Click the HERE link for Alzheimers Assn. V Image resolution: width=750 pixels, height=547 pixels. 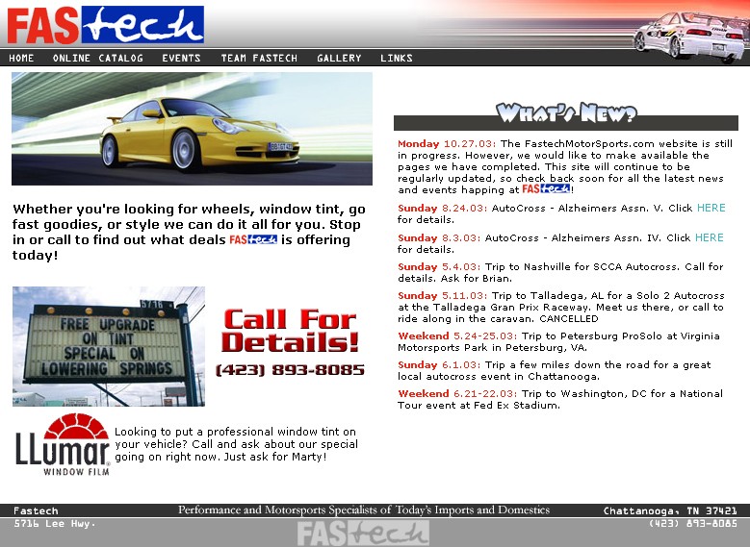tap(711, 208)
